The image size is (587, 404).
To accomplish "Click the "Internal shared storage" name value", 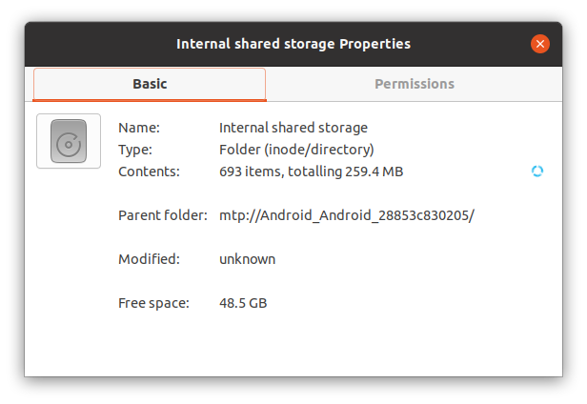I will 293,128.
